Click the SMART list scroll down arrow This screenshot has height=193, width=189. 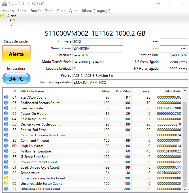tap(185, 190)
